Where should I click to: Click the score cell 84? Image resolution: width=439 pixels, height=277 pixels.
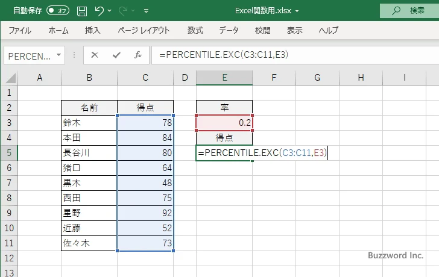click(x=145, y=138)
